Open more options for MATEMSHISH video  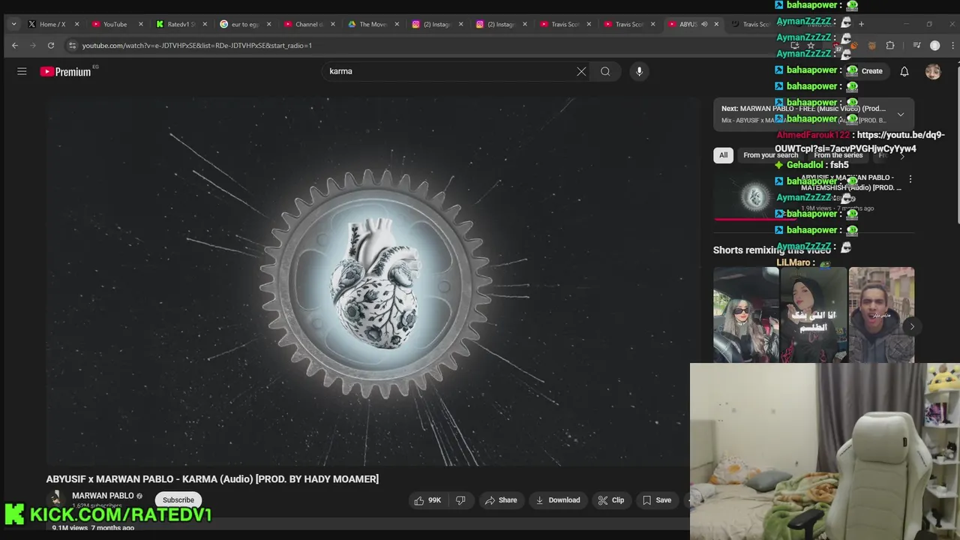click(x=910, y=179)
